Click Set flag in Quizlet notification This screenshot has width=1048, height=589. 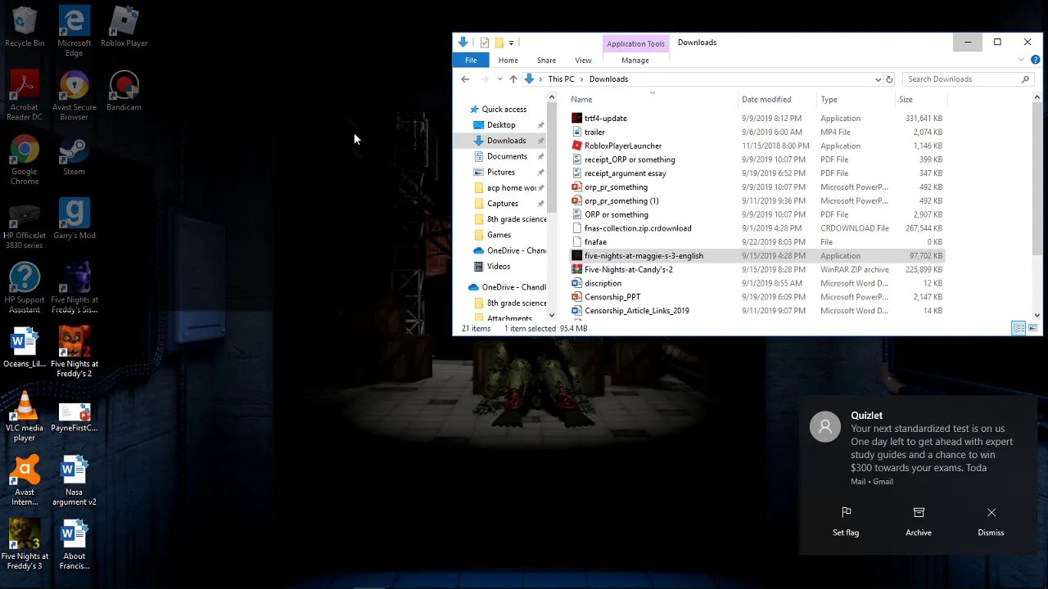(x=846, y=521)
